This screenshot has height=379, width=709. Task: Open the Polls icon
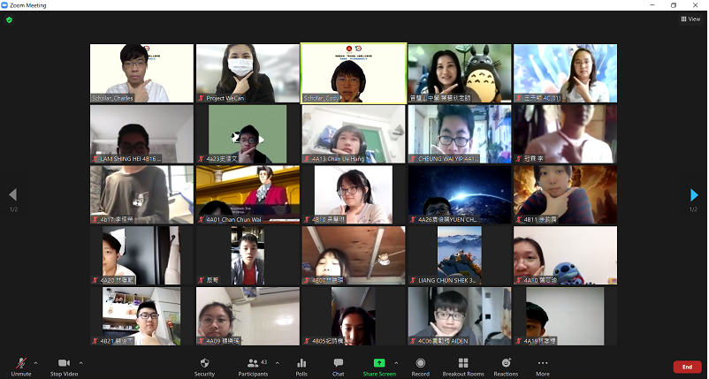point(301,366)
